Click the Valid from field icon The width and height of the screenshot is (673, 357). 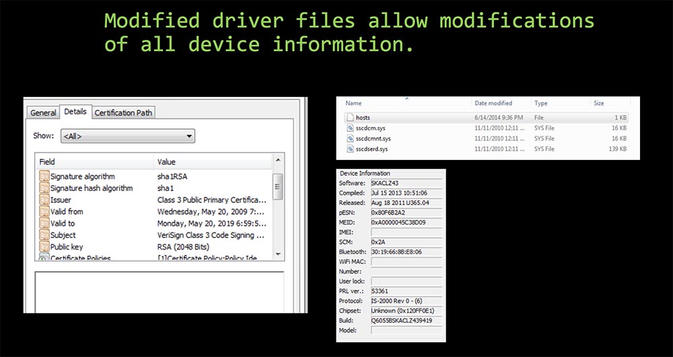[x=44, y=211]
